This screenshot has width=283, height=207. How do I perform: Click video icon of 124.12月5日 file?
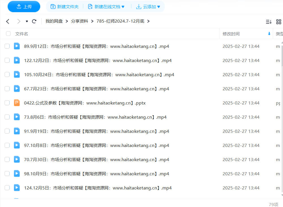coord(17,188)
